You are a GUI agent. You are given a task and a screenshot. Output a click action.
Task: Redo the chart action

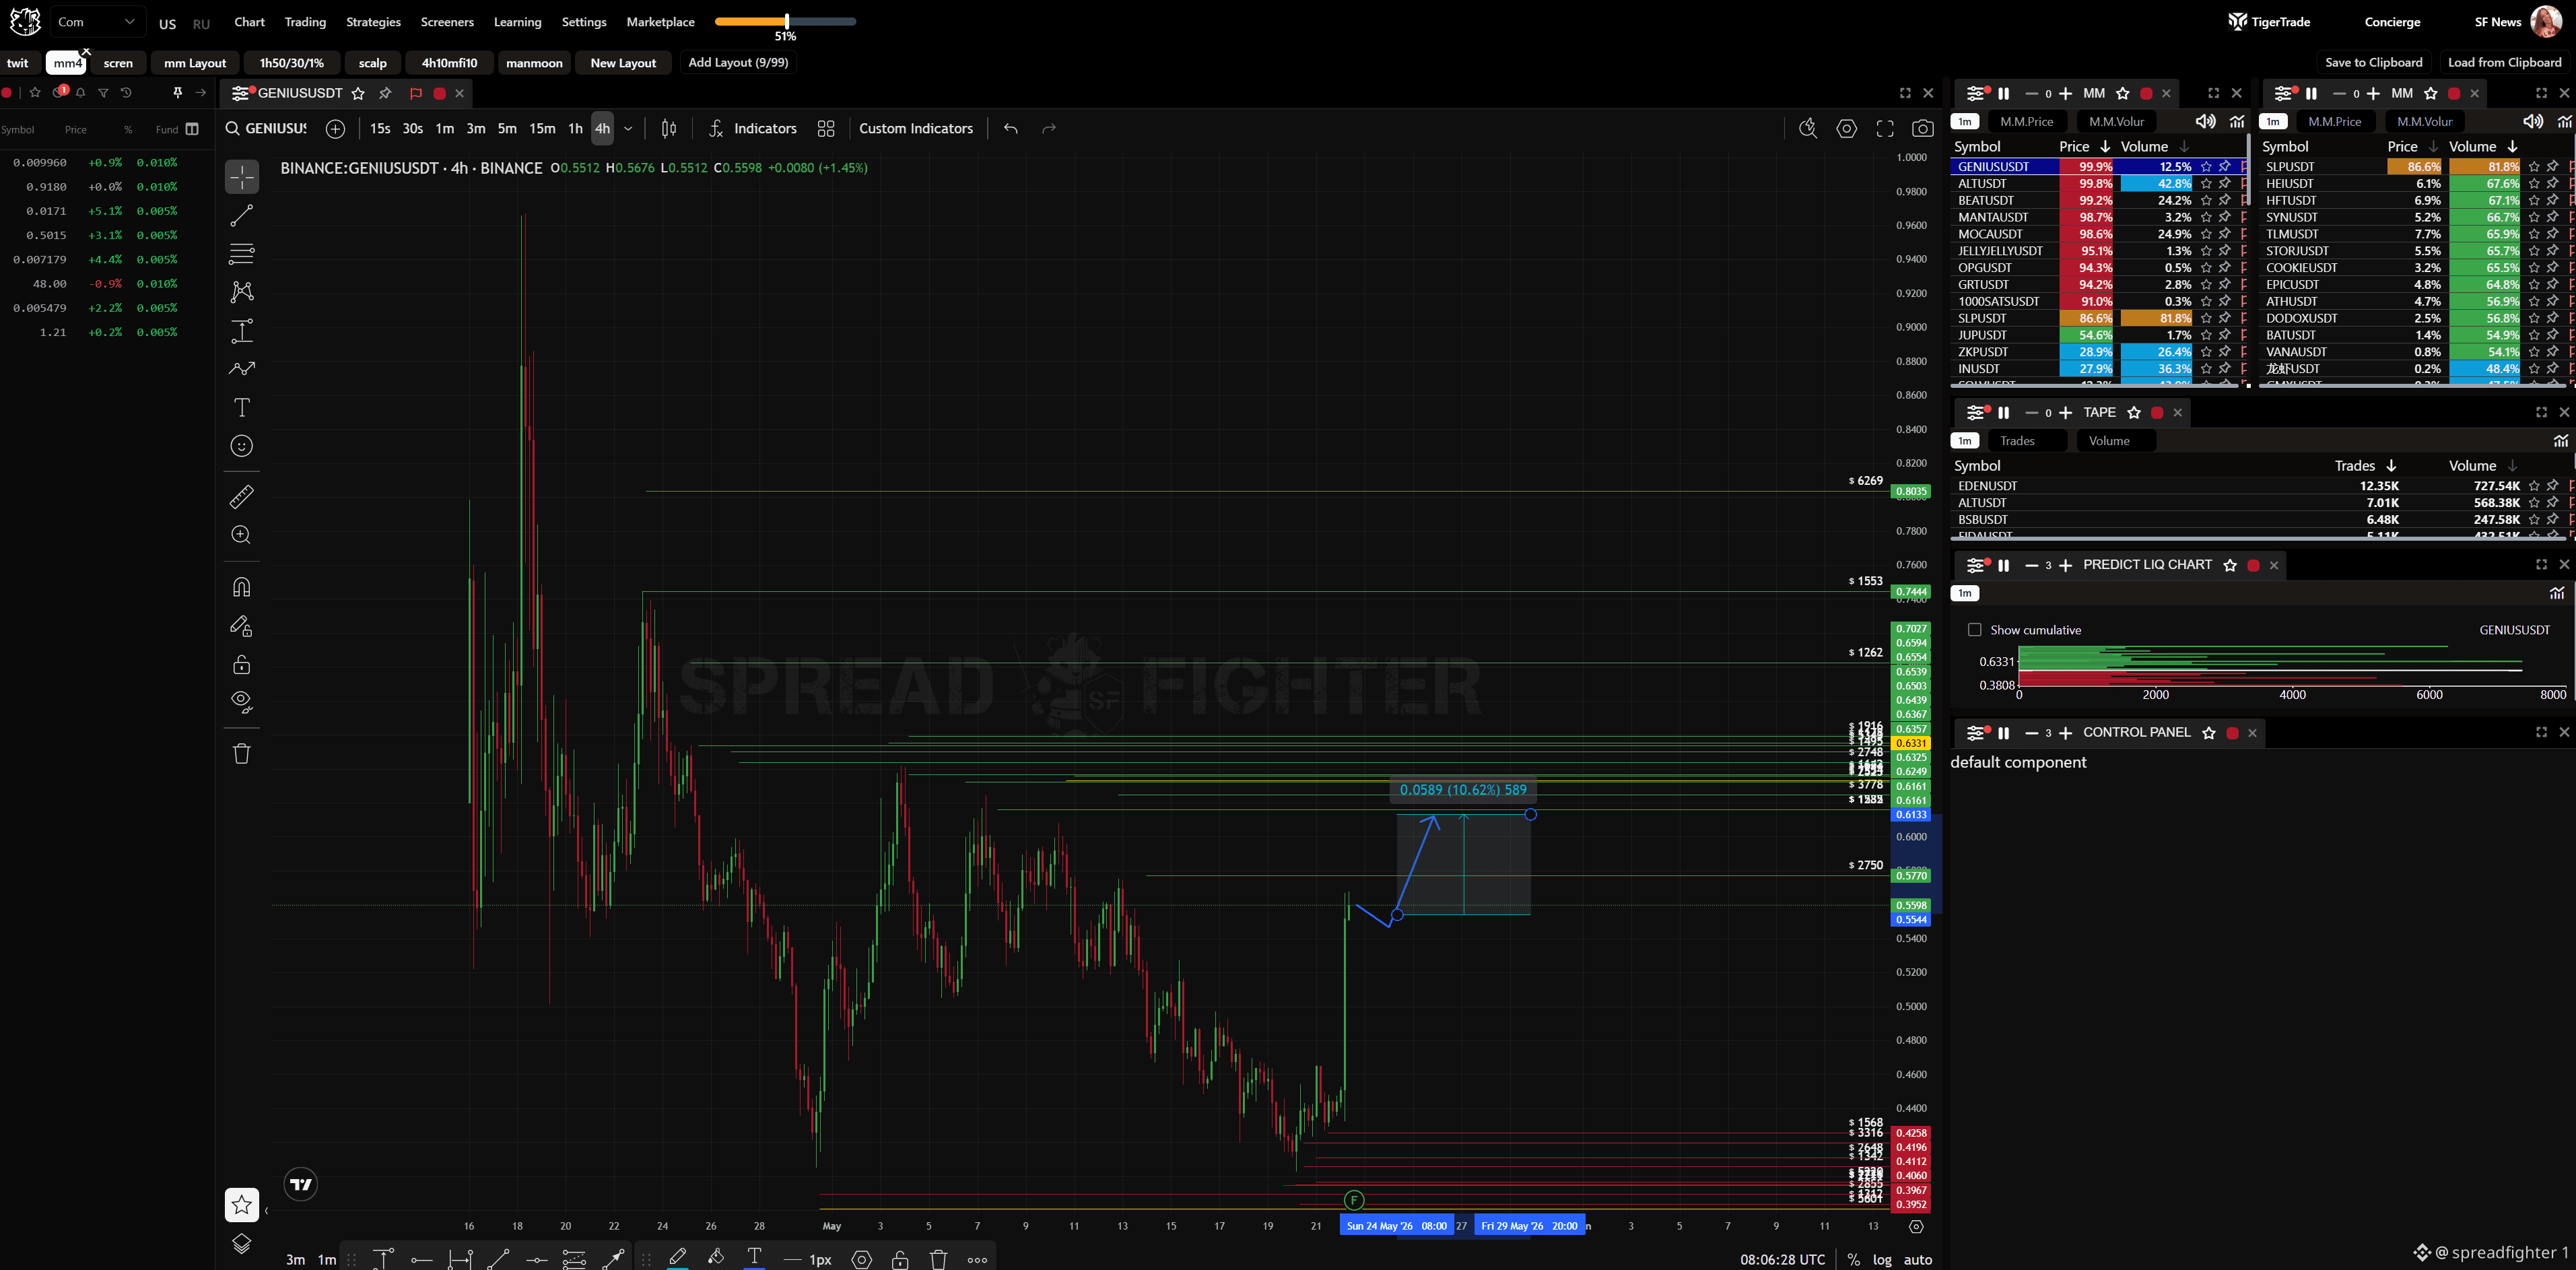click(1049, 128)
